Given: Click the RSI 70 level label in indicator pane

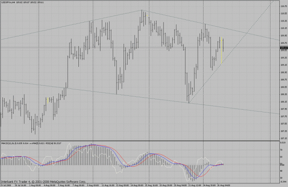Looking at the screenshot, I should pos(281,150).
